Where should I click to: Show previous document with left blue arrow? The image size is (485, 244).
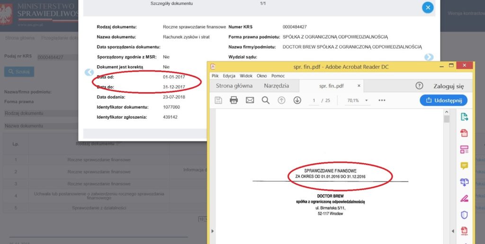(x=89, y=72)
